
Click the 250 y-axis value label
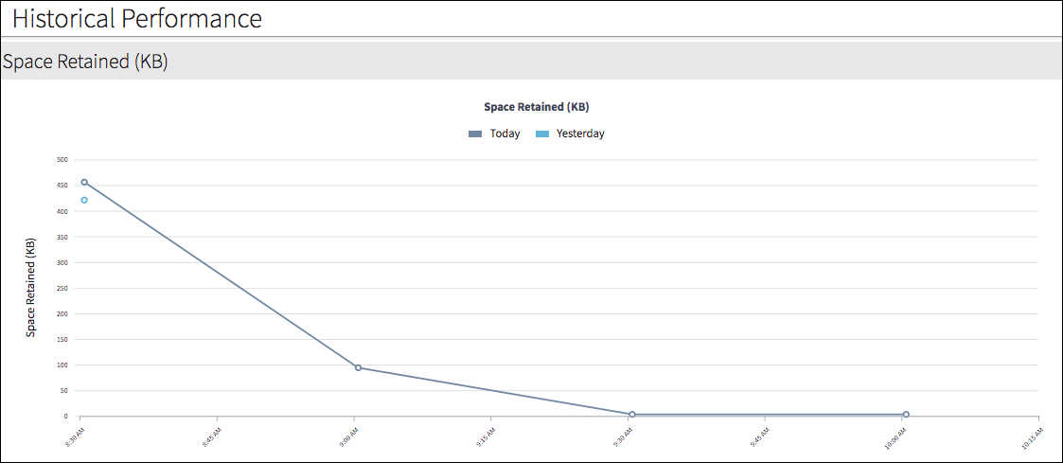click(x=62, y=288)
